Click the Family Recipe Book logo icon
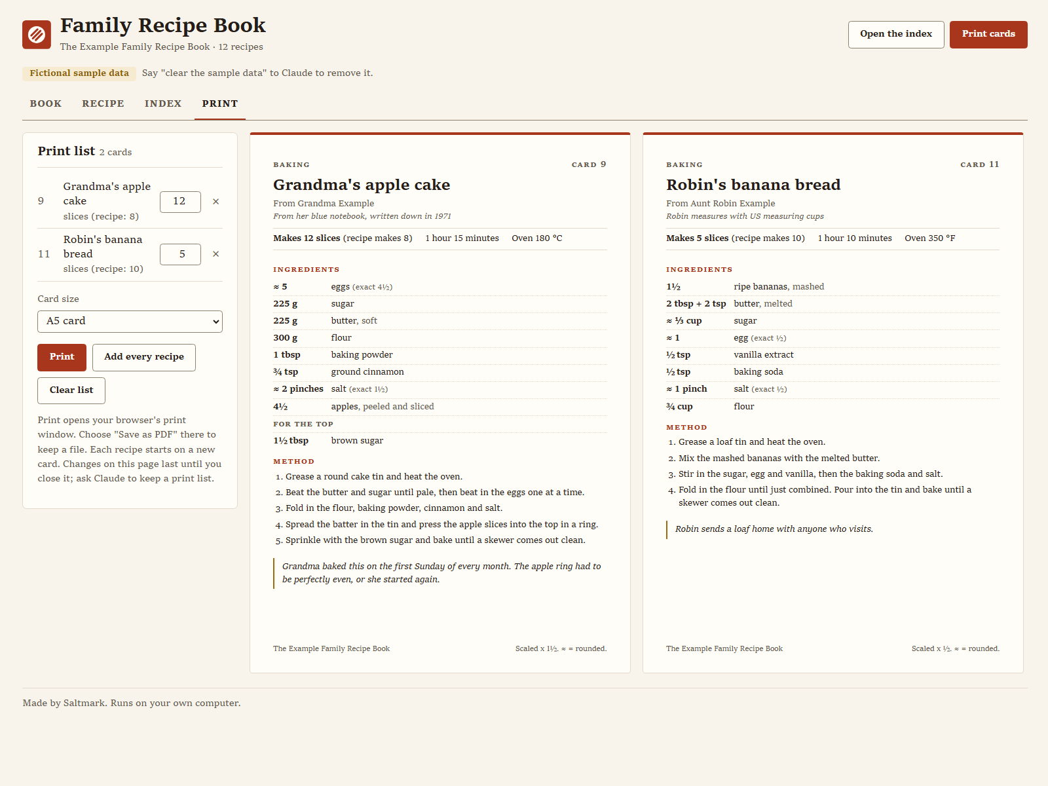Viewport: 1048px width, 786px height. 37,35
